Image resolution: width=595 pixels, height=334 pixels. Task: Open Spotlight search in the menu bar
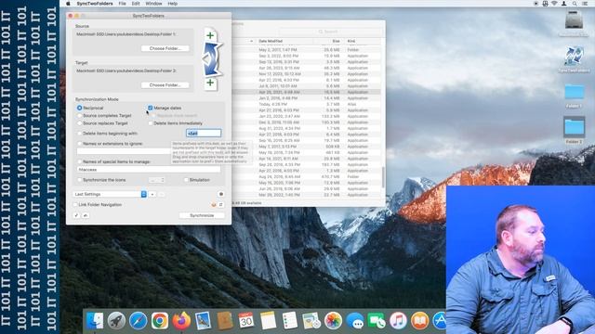coord(575,4)
